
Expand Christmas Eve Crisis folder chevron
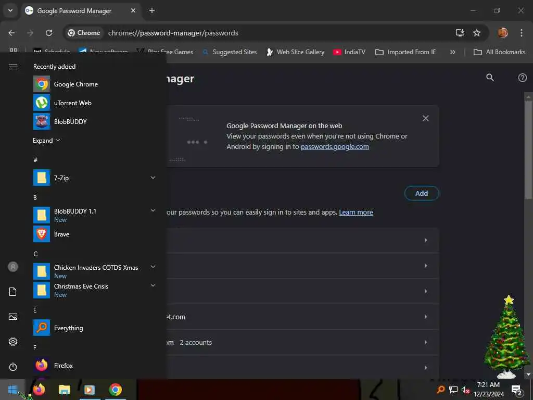[153, 286]
